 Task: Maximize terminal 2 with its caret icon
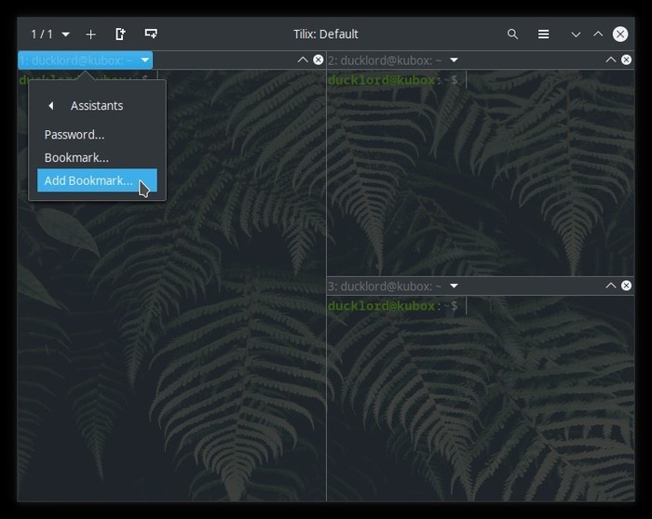click(x=610, y=60)
